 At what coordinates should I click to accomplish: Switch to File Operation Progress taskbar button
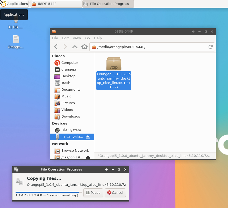(108, 4)
